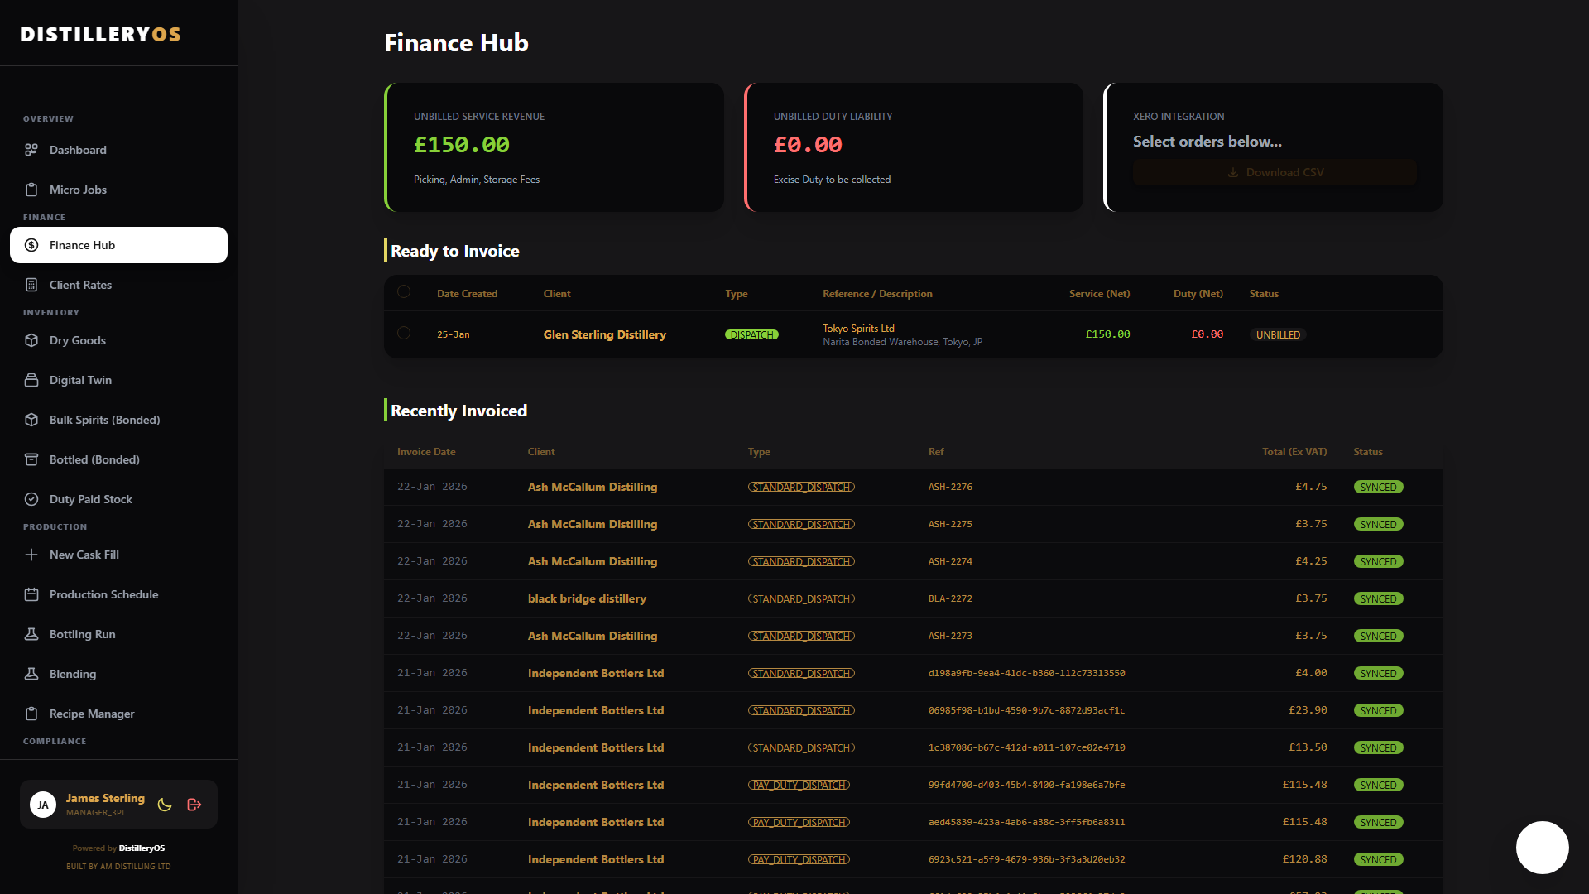The height and width of the screenshot is (894, 1589).
Task: Click the Finance Hub dollar icon
Action: pyautogui.click(x=31, y=245)
